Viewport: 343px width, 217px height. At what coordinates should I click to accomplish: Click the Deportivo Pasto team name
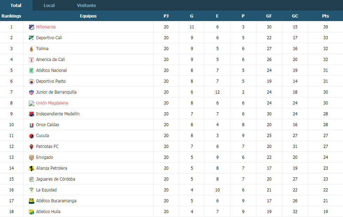tap(51, 81)
